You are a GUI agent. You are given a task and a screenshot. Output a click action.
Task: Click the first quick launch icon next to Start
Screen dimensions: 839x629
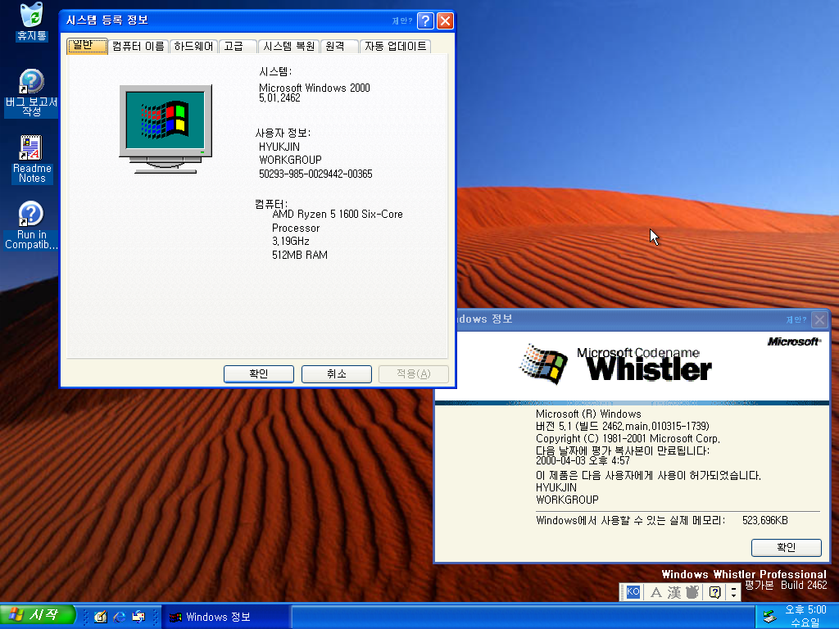(x=101, y=617)
